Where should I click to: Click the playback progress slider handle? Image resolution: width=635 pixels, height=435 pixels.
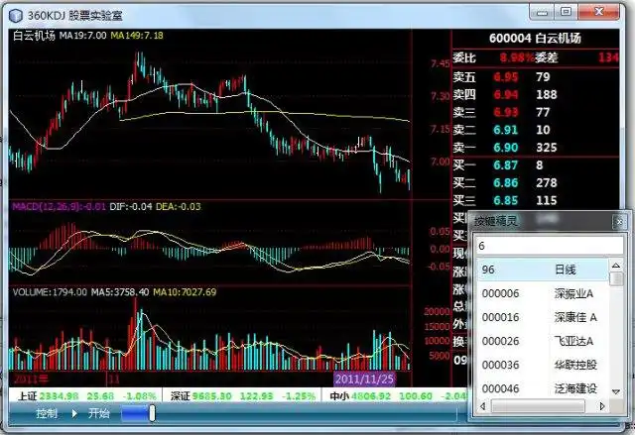(x=152, y=413)
